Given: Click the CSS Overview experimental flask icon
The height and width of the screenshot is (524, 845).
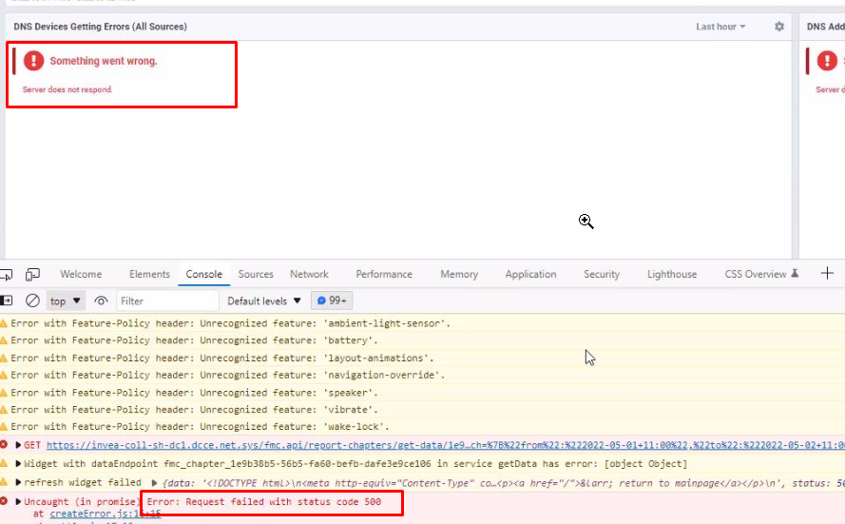Looking at the screenshot, I should [x=795, y=273].
